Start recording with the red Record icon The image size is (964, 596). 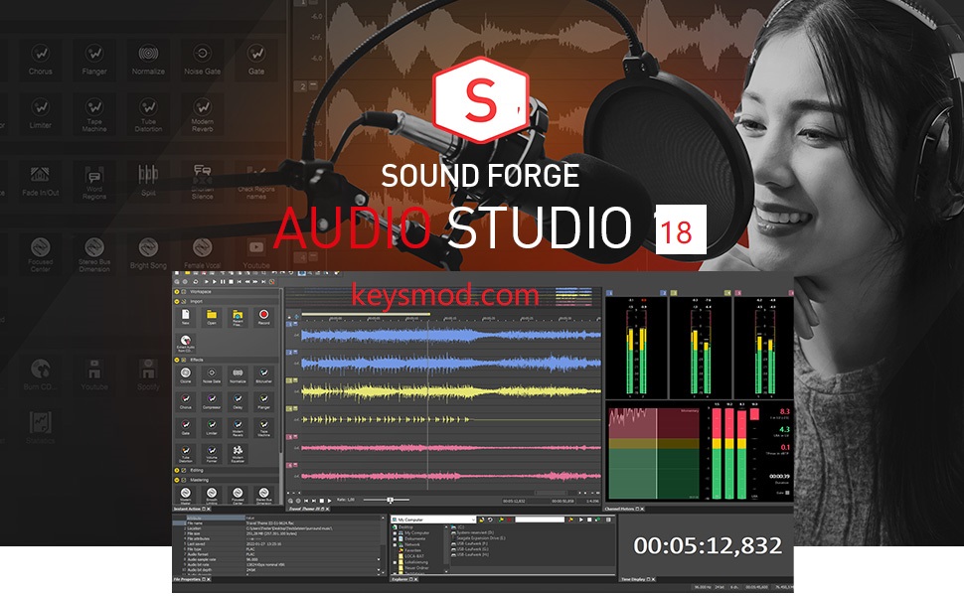click(263, 317)
